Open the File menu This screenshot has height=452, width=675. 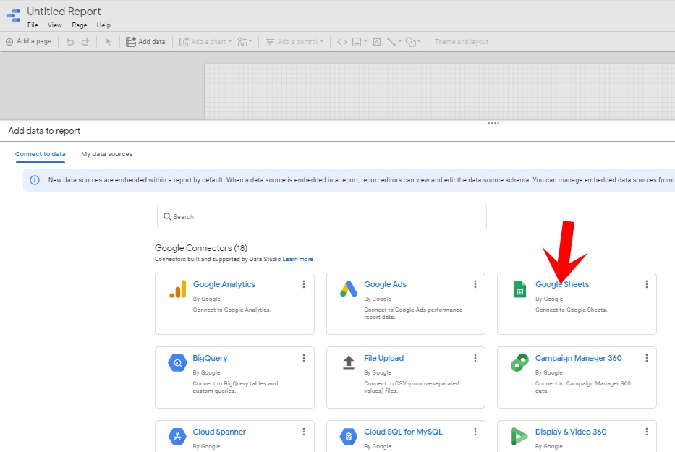pos(33,25)
